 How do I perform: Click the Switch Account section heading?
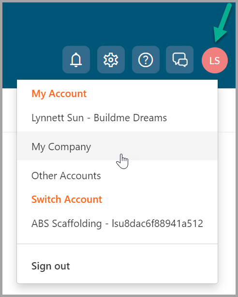[x=67, y=199]
